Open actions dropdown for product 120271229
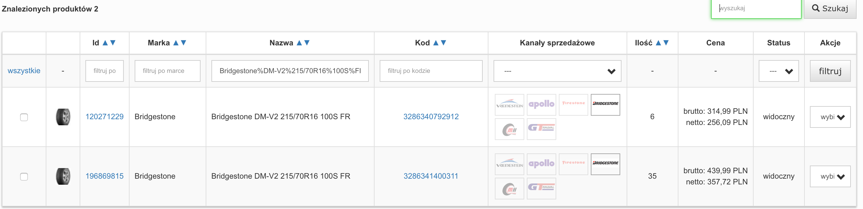Image resolution: width=863 pixels, height=209 pixels. (x=830, y=117)
